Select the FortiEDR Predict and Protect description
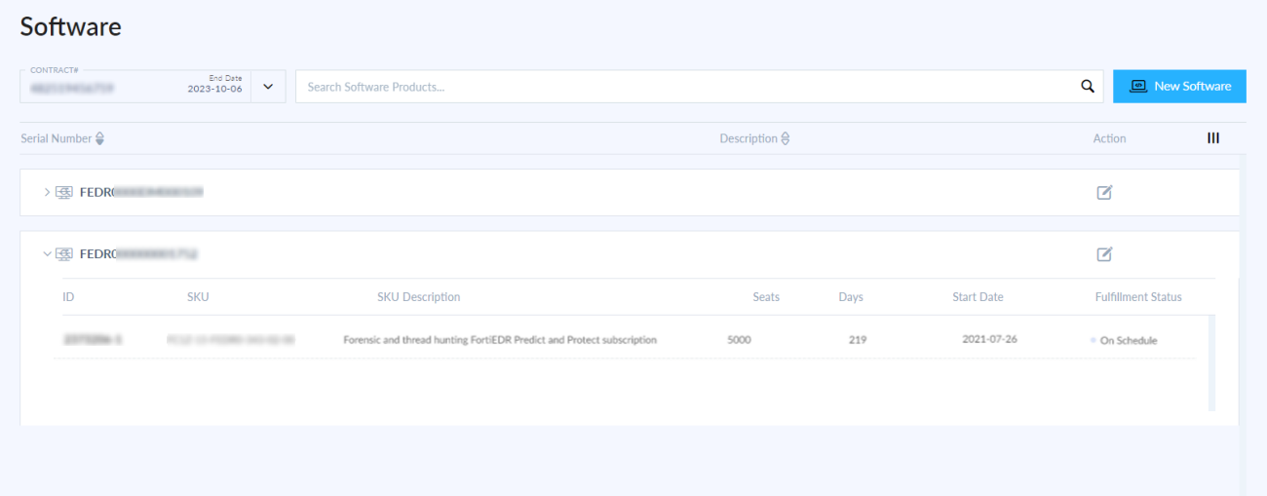 [500, 340]
